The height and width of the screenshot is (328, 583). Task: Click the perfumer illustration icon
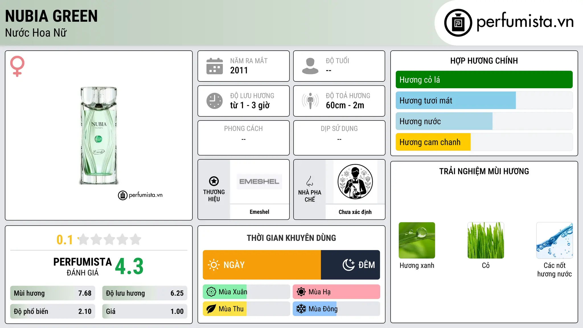(355, 182)
